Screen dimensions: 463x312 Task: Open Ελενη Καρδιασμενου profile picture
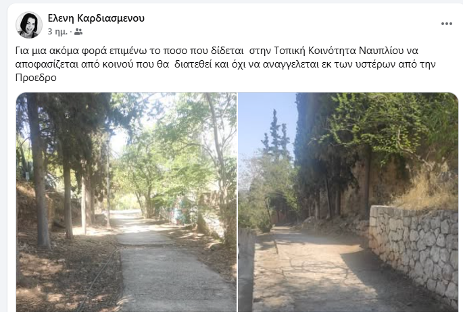29,25
